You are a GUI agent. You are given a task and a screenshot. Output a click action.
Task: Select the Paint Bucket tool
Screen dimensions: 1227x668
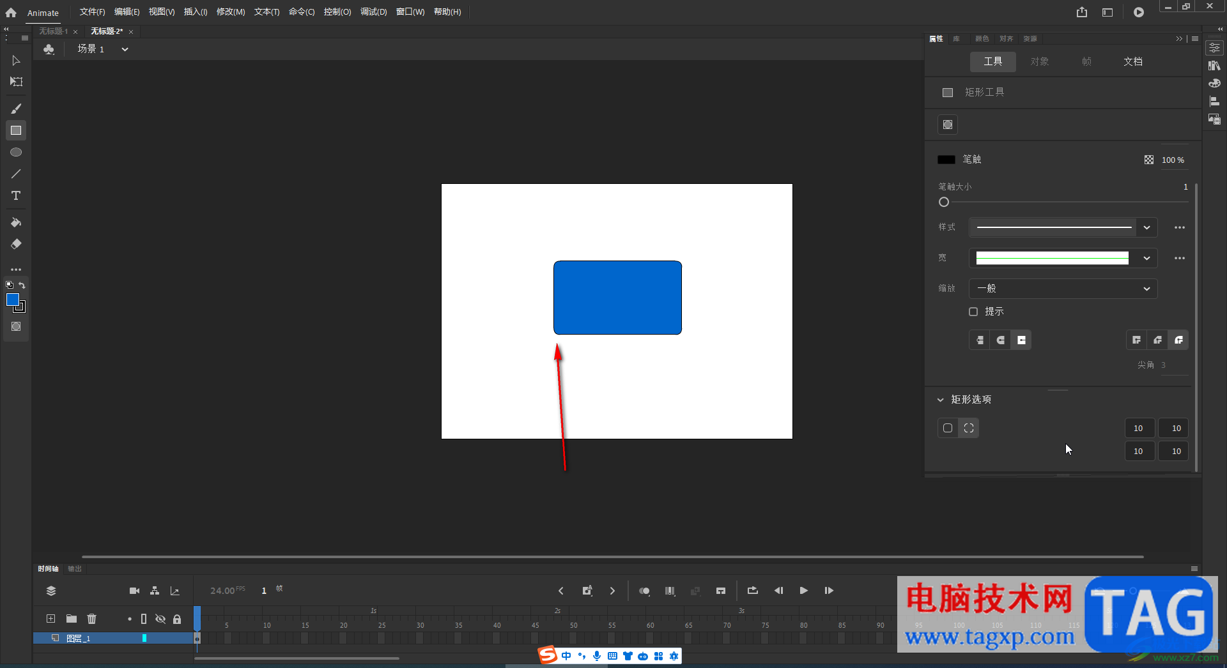16,222
